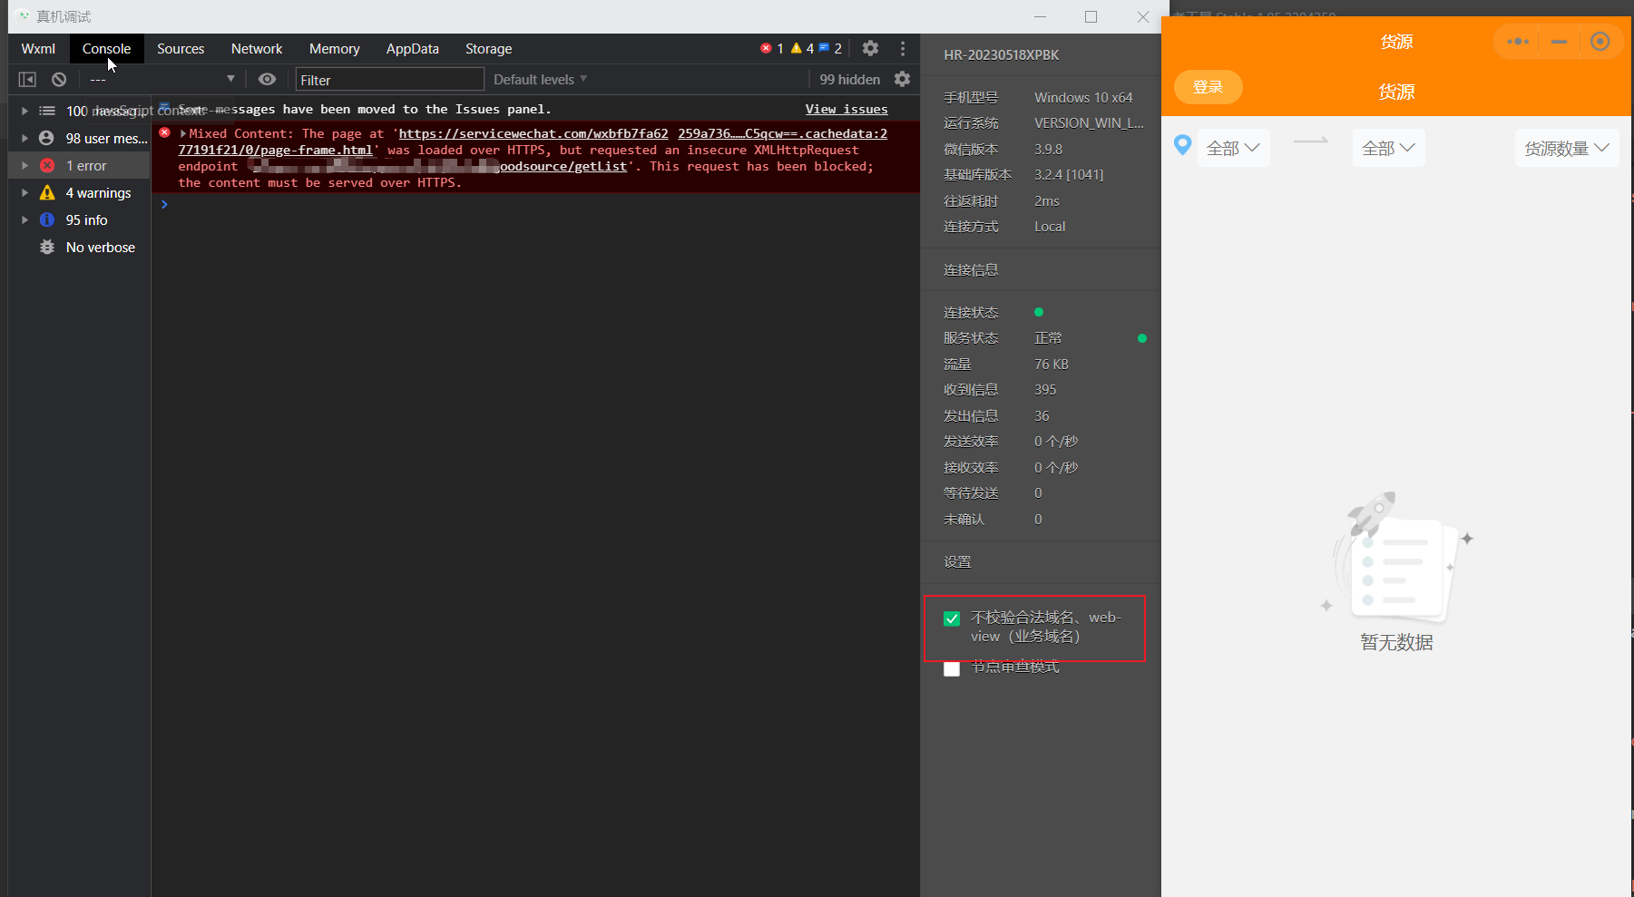
Task: Expand the 100 messages group
Action: pyautogui.click(x=24, y=111)
